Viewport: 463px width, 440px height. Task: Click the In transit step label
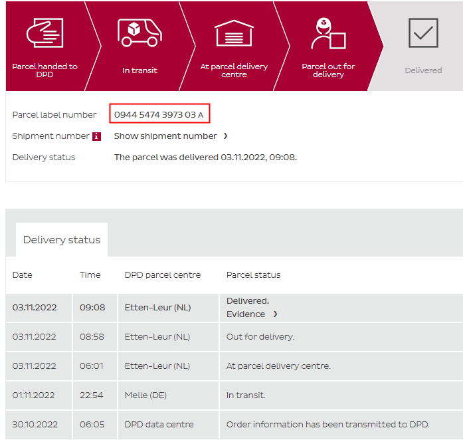click(x=139, y=70)
